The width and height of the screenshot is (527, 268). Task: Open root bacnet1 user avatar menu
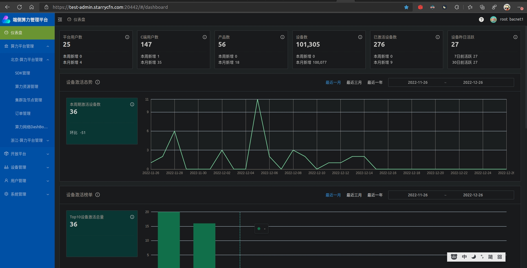[x=493, y=19]
